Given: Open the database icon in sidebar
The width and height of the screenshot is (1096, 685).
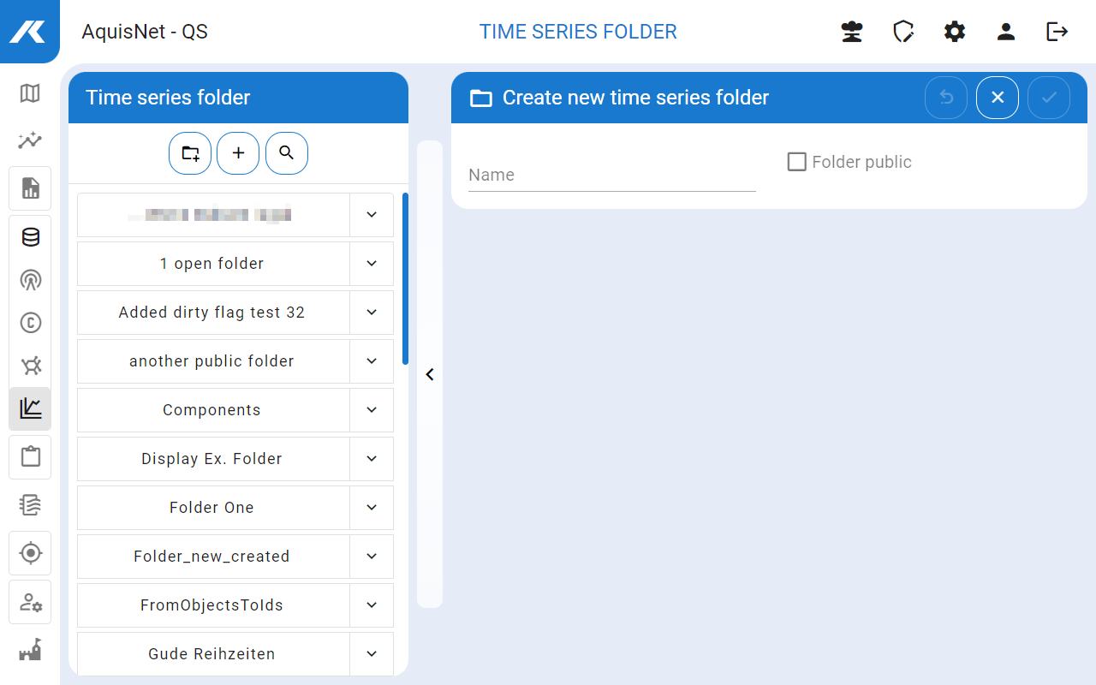Looking at the screenshot, I should coord(30,237).
